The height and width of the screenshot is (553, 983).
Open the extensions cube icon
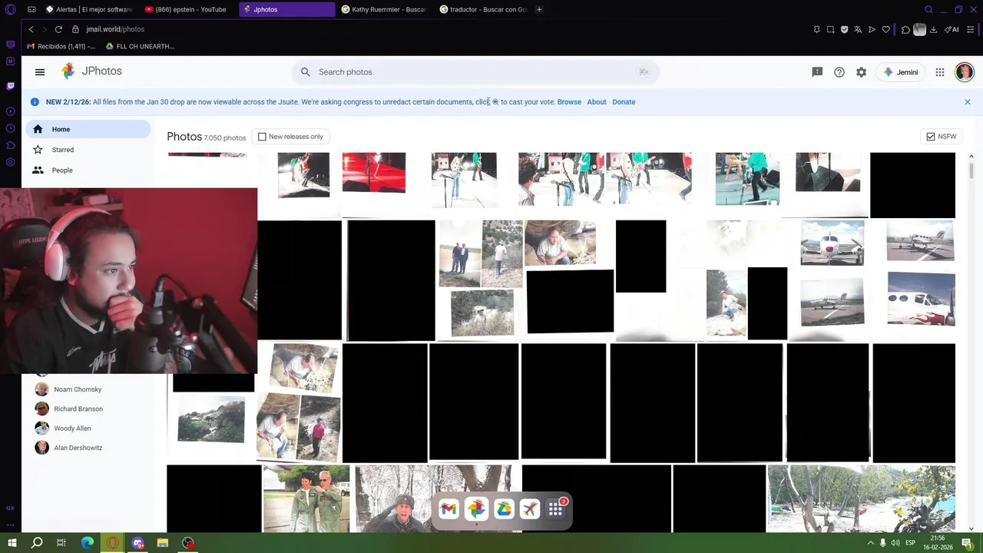906,29
